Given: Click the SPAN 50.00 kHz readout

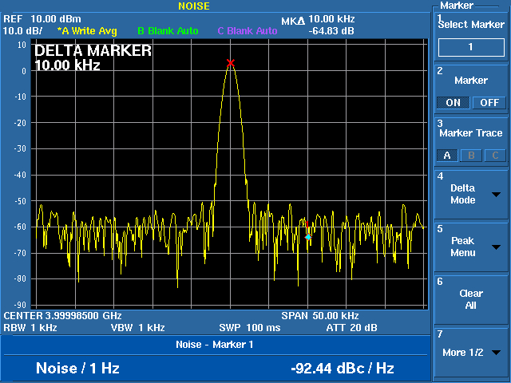Looking at the screenshot, I should (x=319, y=316).
